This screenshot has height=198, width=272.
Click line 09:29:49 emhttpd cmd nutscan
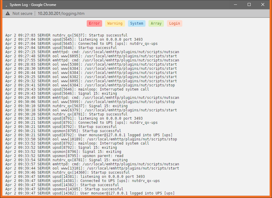pos(92,98)
